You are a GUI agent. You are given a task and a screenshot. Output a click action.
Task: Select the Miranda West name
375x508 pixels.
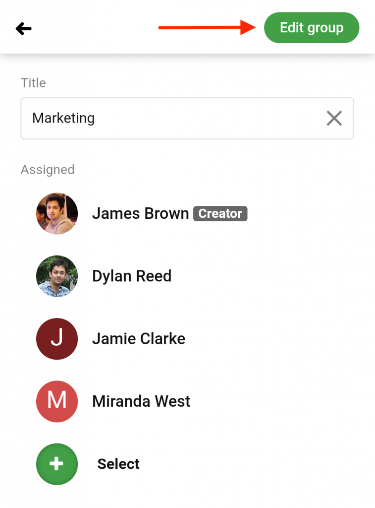[x=141, y=401]
